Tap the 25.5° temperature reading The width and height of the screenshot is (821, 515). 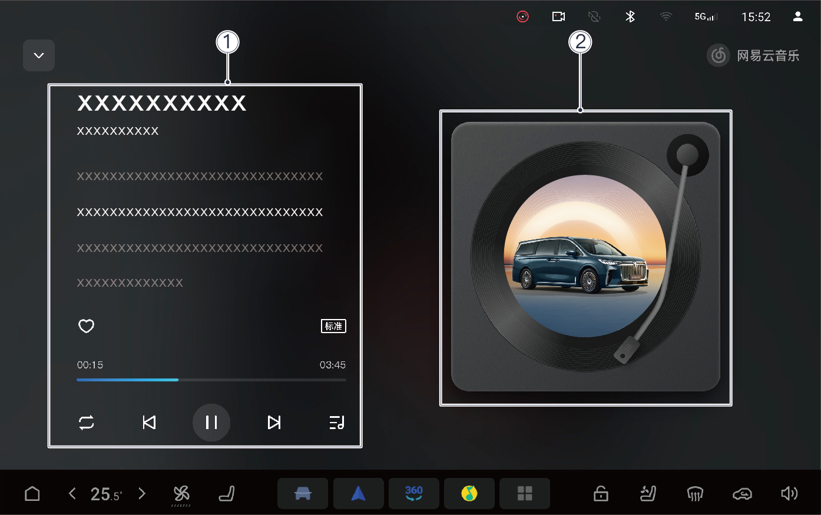click(x=107, y=494)
